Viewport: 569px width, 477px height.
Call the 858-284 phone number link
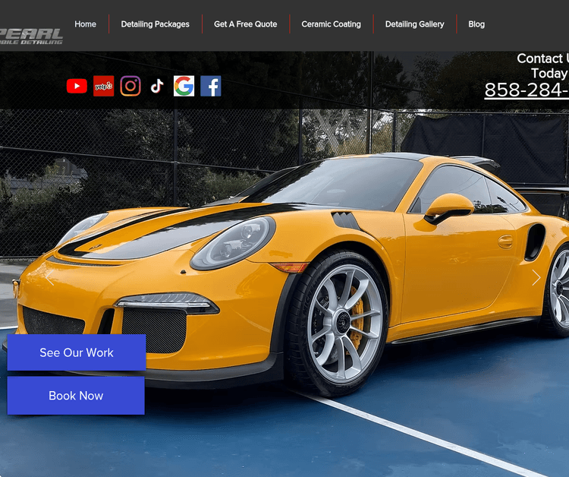pos(527,90)
